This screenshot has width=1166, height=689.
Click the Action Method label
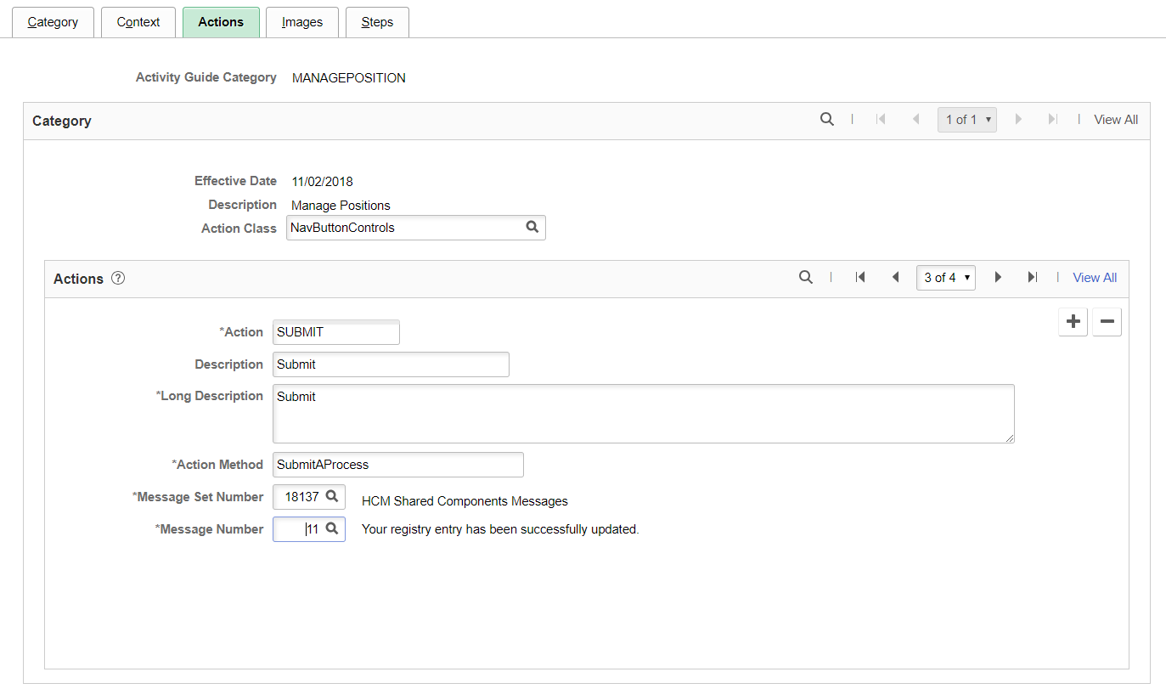point(217,465)
